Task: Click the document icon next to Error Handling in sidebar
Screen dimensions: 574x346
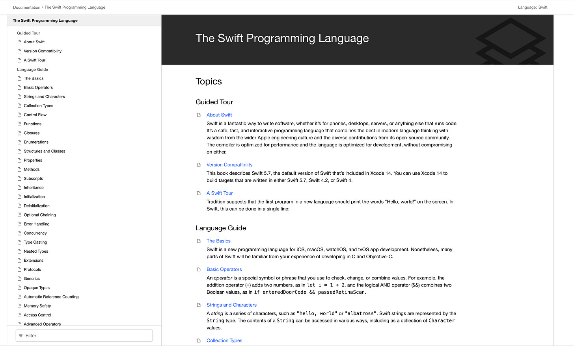Action: (19, 224)
